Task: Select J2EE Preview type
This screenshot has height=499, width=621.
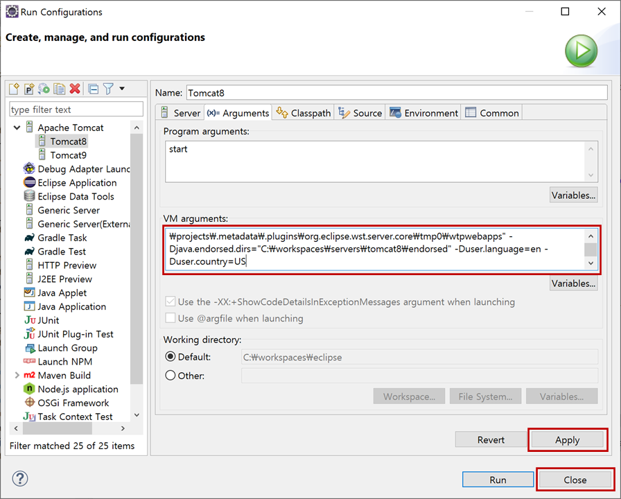Action: 59,279
